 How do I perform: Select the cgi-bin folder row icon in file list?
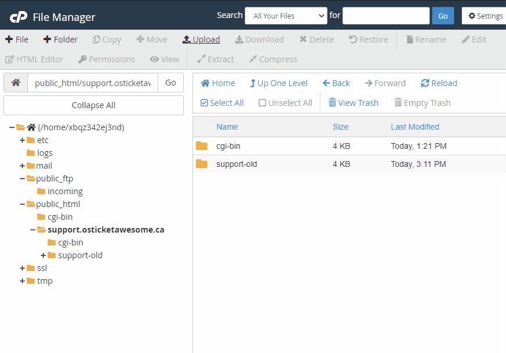pyautogui.click(x=202, y=146)
